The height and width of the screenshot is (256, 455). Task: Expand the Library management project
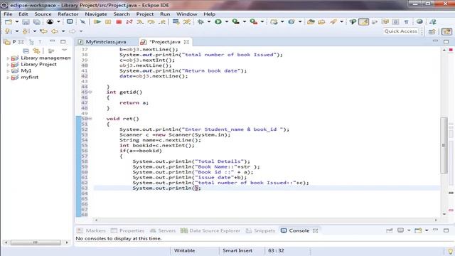click(x=8, y=58)
